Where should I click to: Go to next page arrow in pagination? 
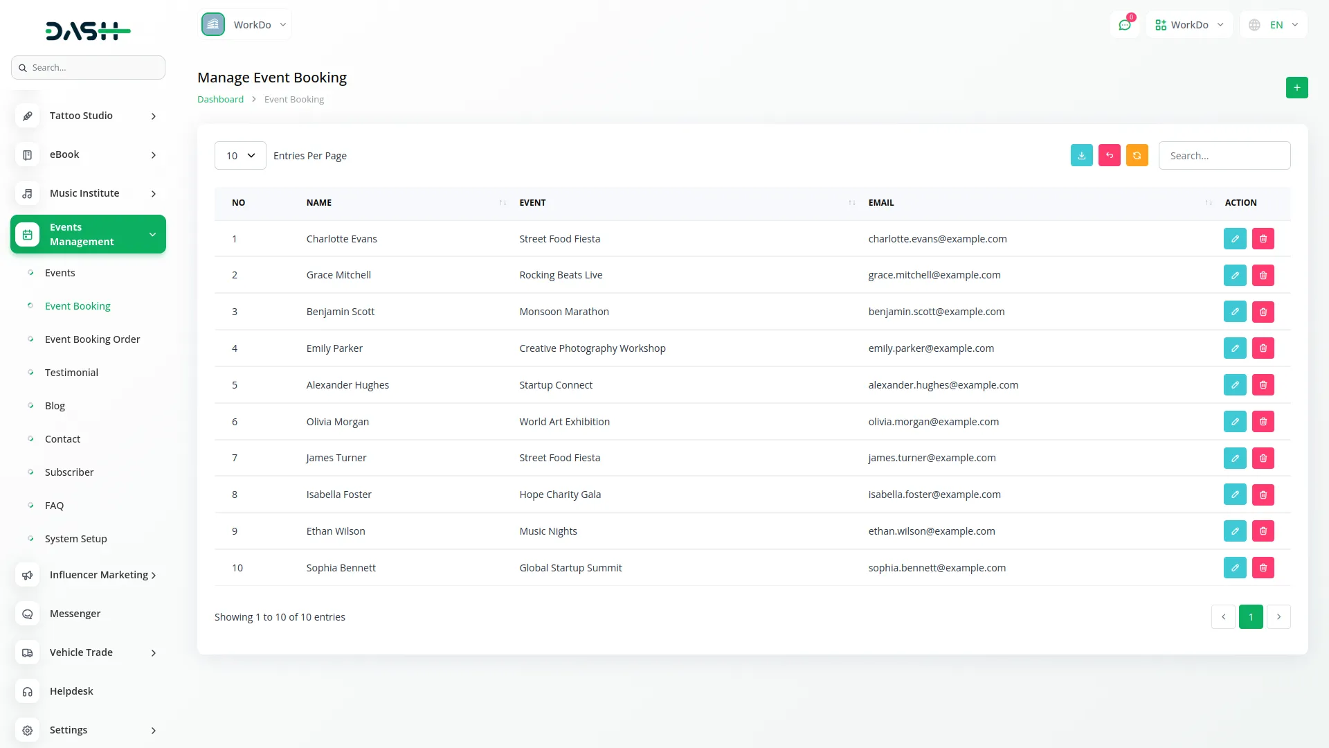[x=1278, y=617]
